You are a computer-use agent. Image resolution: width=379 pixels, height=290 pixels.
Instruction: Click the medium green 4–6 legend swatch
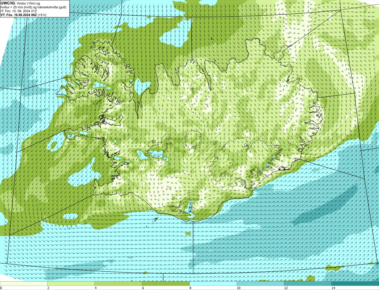pyautogui.click(x=118, y=284)
